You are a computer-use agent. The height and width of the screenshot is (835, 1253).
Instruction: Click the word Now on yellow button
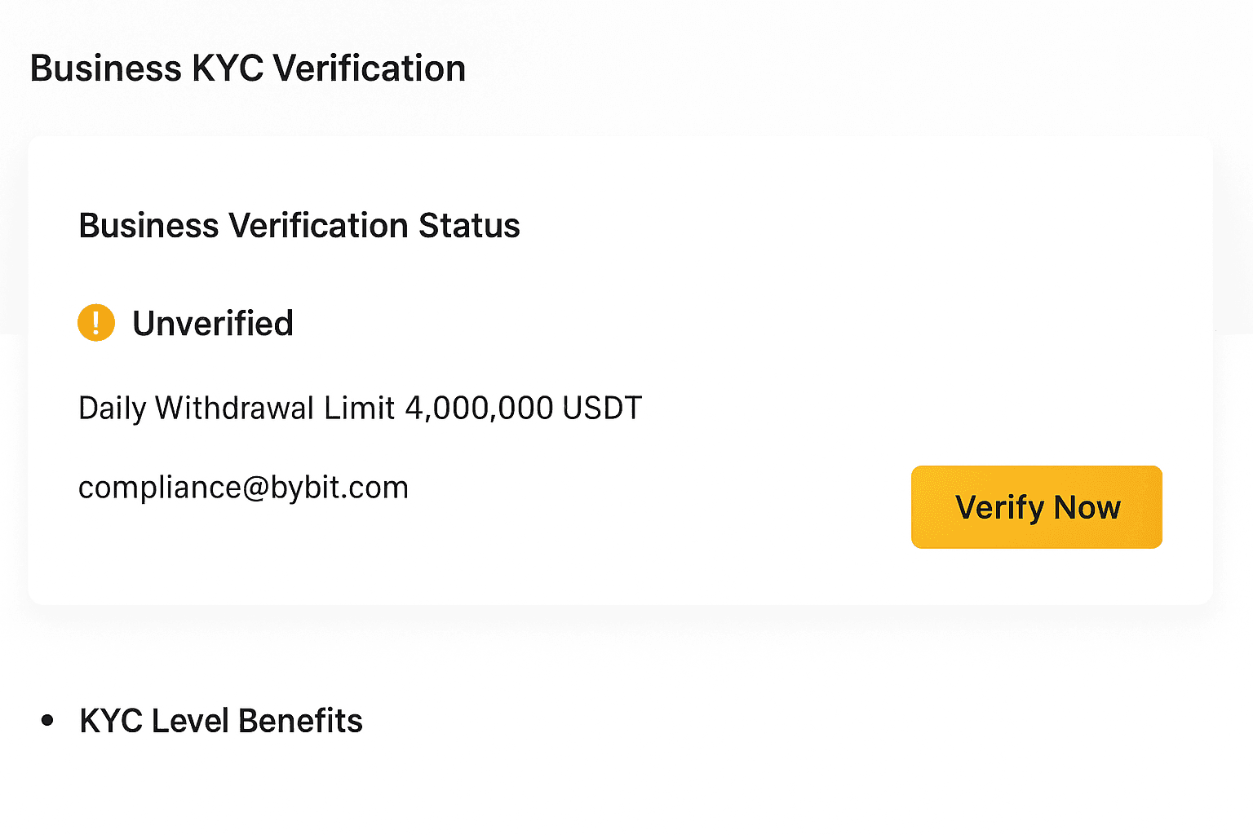(x=1087, y=507)
